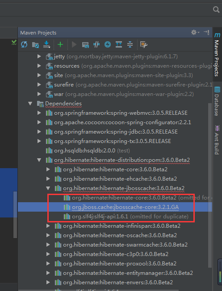Collapse the Dependencies node

click(x=30, y=104)
